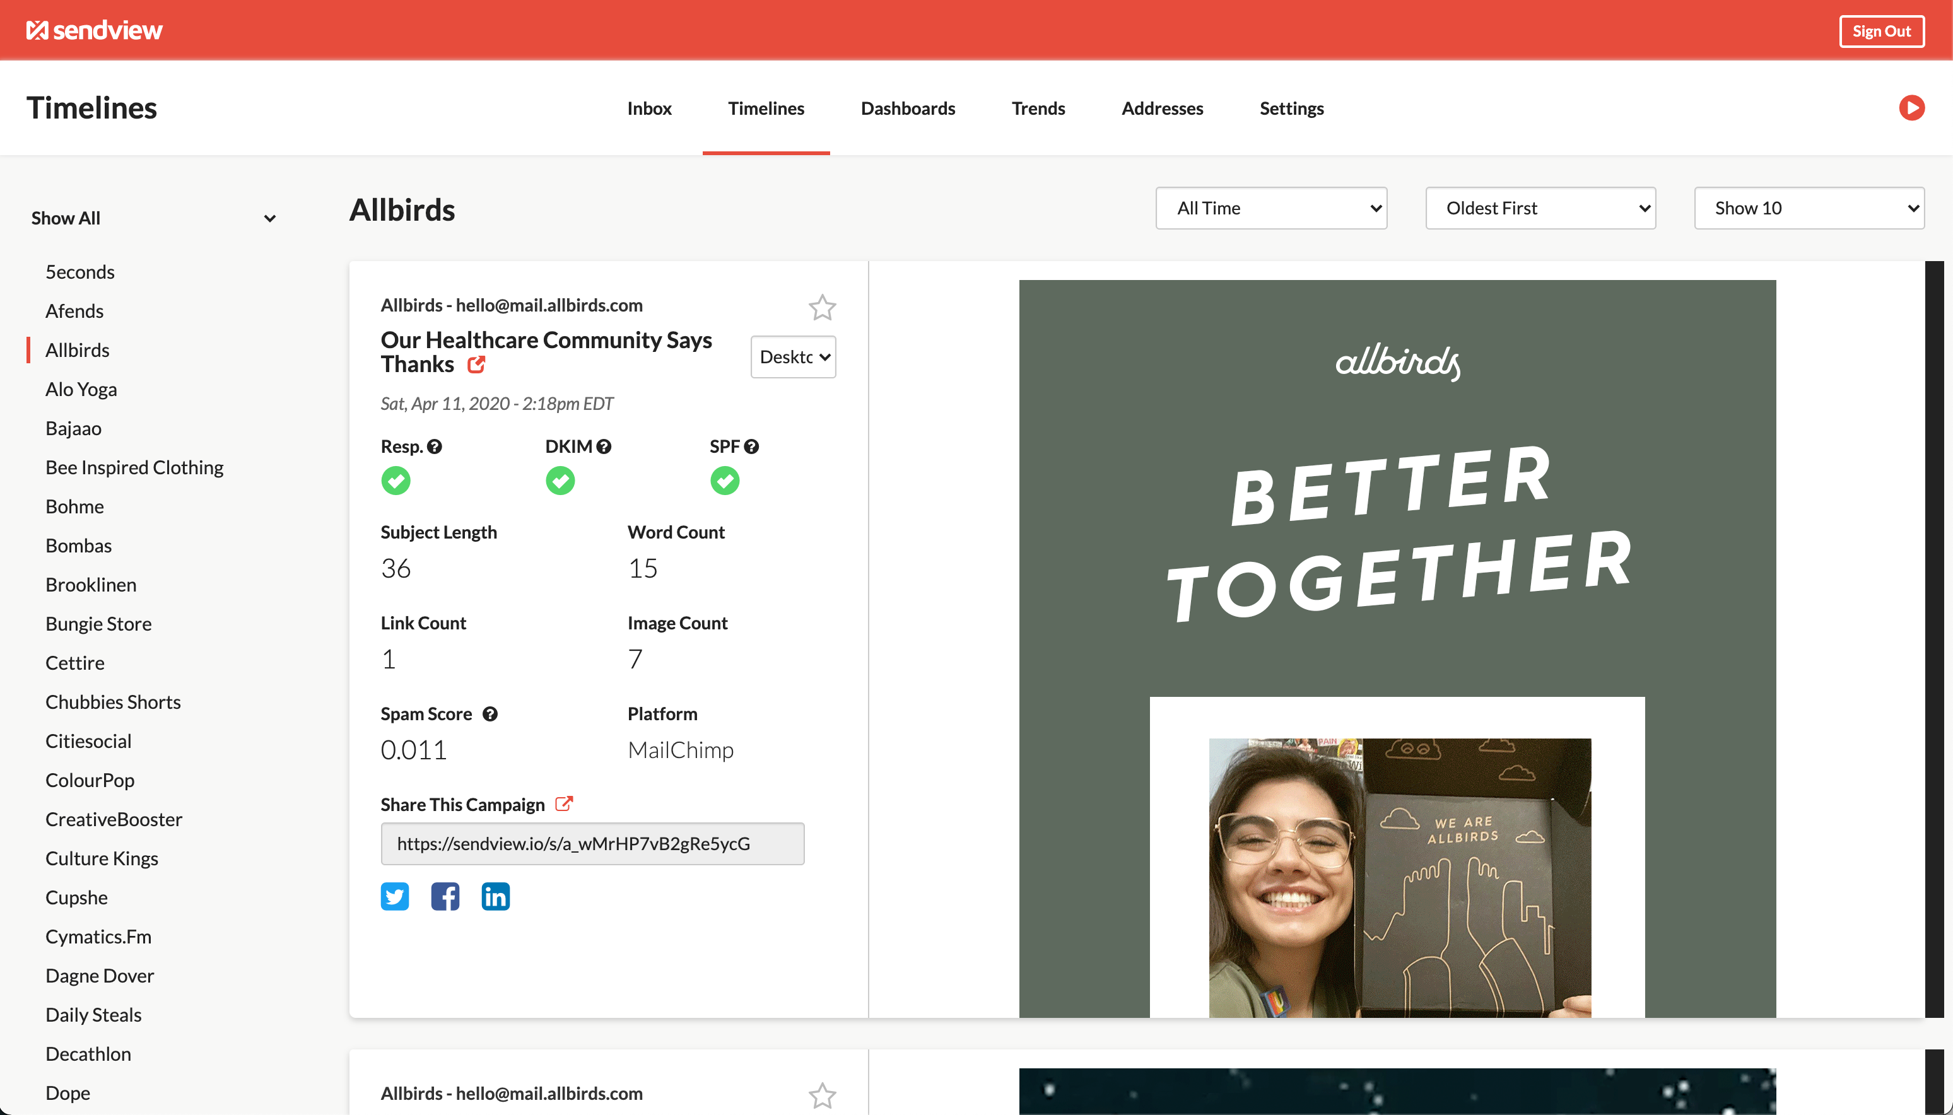
Task: Share campaign on LinkedIn
Action: (x=496, y=896)
